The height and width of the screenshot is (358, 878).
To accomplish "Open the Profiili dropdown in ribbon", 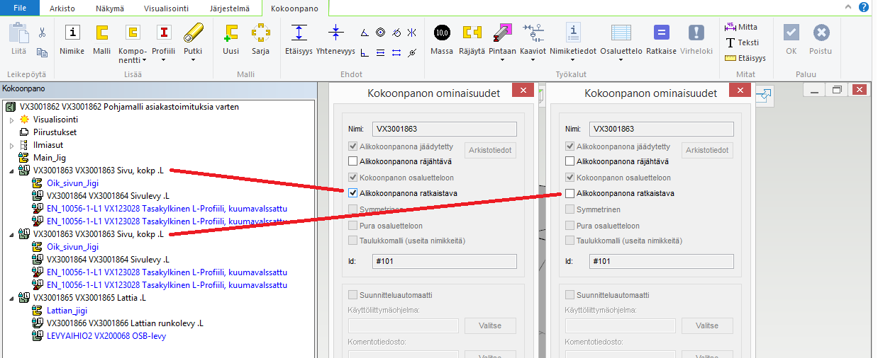I will (164, 59).
